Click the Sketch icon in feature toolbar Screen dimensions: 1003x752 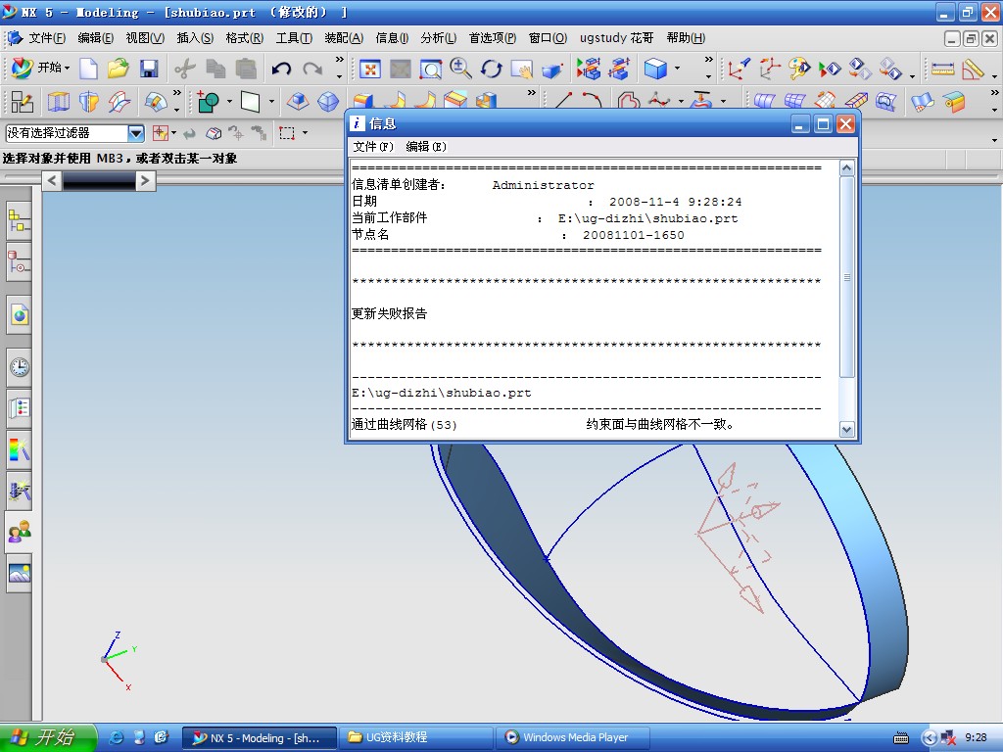point(22,102)
